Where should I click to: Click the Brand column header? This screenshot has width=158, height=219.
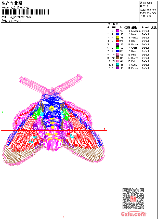click(x=146, y=28)
